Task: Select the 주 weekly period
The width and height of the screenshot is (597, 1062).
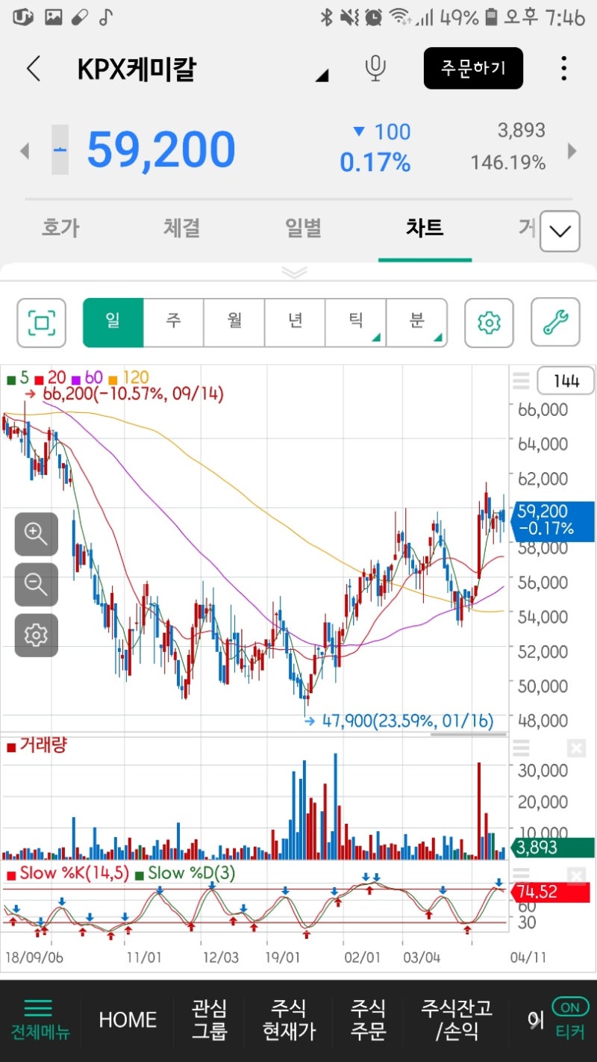Action: 173,323
